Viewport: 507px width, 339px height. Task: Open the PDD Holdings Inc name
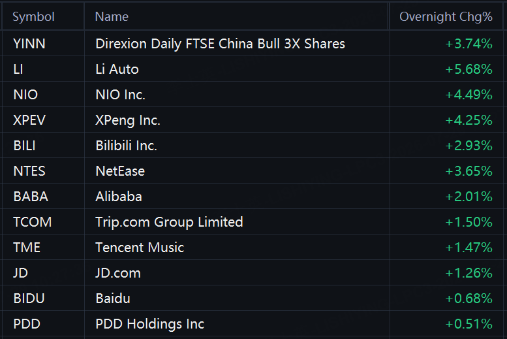pos(149,324)
